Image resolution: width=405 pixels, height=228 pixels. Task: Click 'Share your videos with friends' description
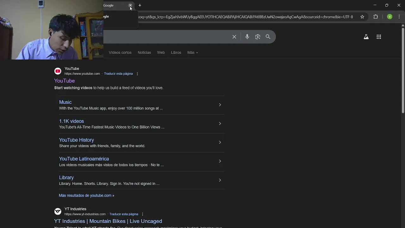coord(102,146)
